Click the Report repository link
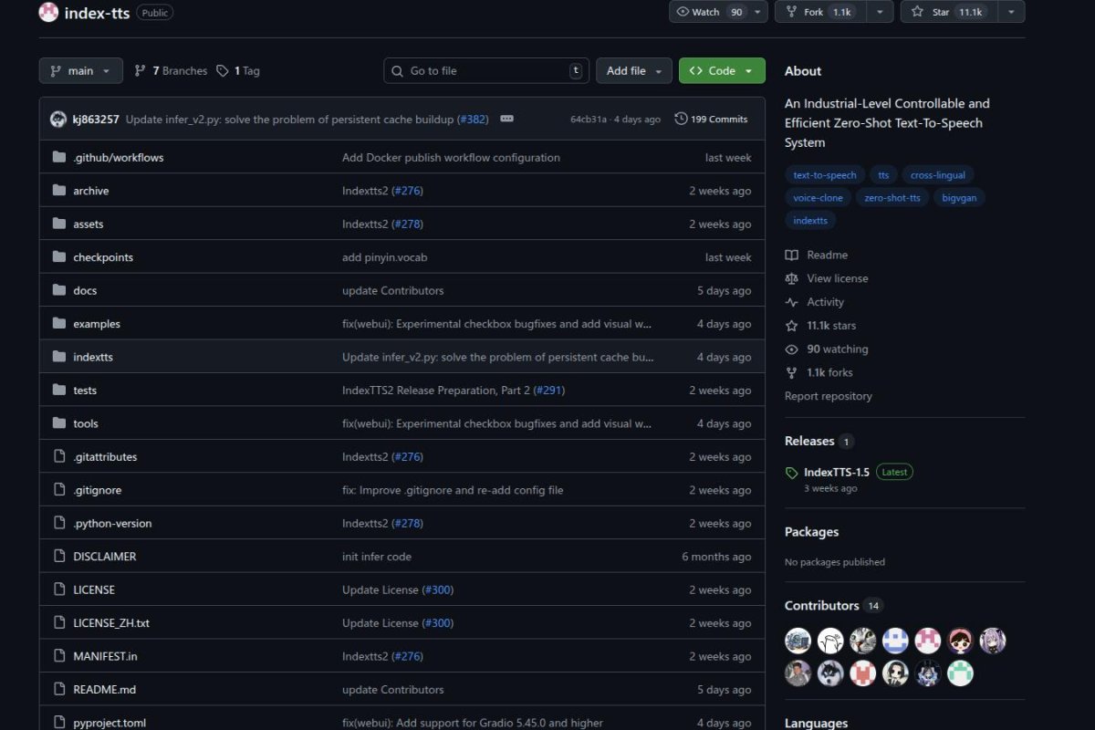Screen dimensions: 1095x730 [x=828, y=395]
